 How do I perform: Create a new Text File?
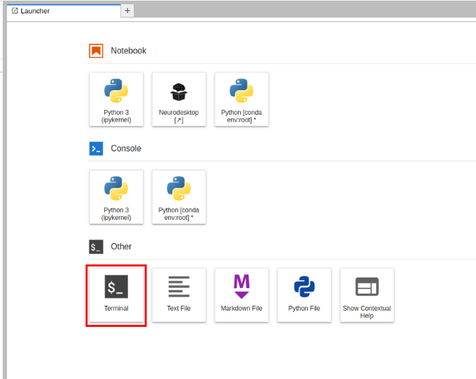pos(179,294)
